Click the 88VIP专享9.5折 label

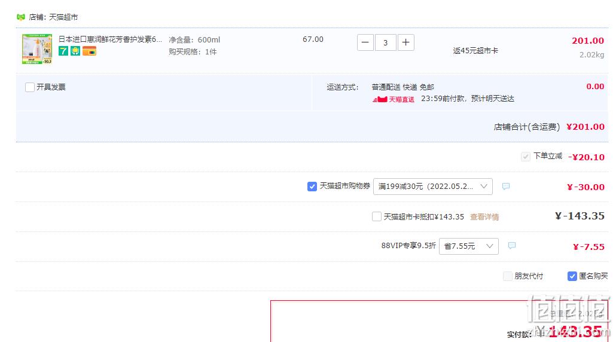coord(408,245)
